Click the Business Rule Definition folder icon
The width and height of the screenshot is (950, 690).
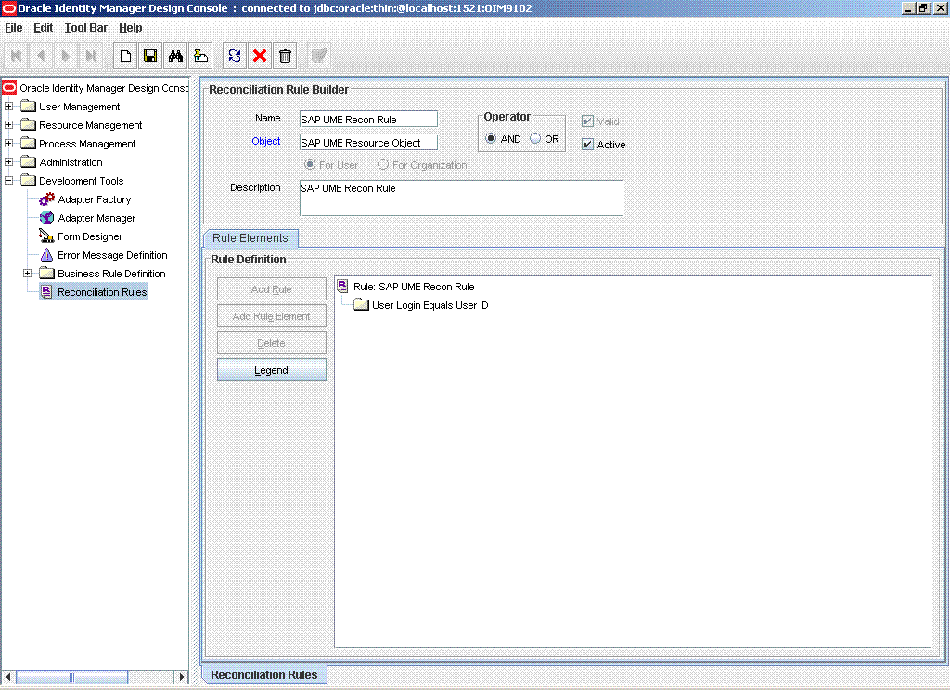point(47,274)
